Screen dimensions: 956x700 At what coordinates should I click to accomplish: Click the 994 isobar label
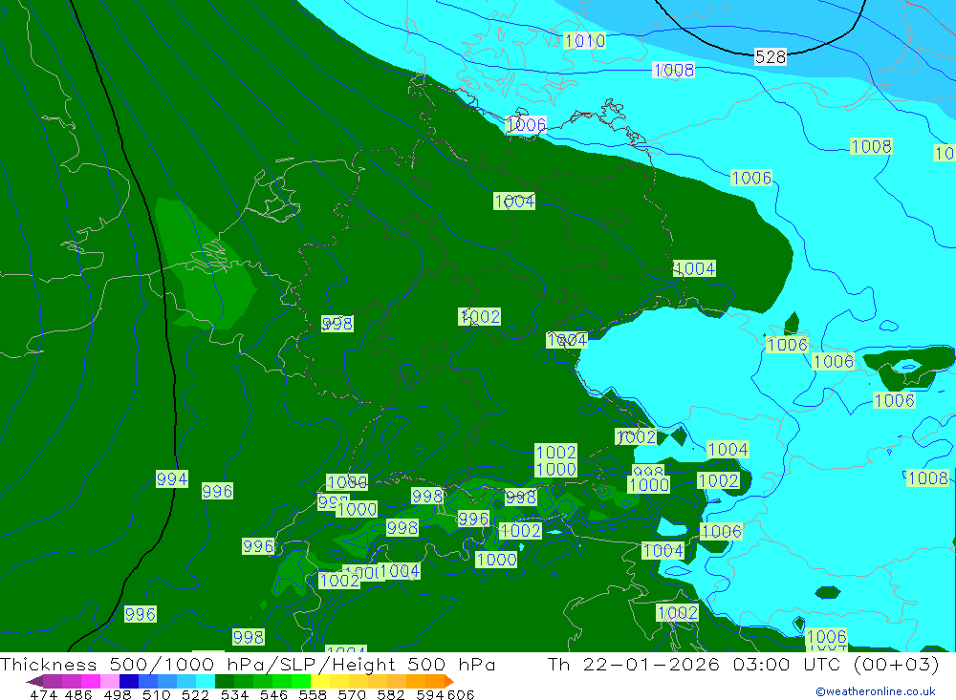tap(172, 478)
